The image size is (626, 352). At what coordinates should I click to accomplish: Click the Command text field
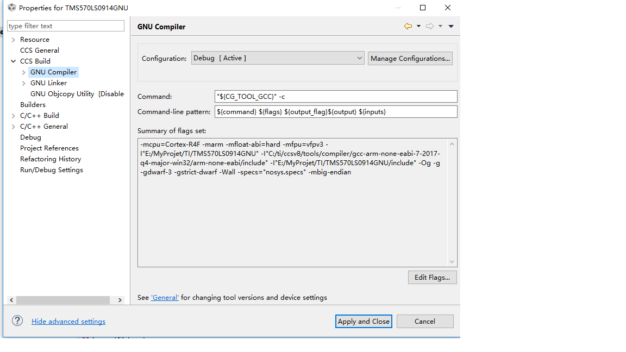[x=336, y=96]
